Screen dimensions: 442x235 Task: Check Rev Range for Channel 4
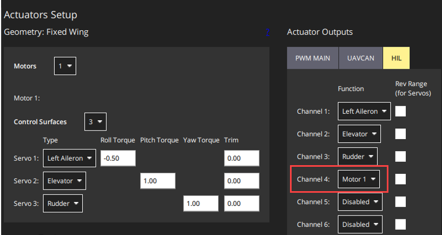(400, 179)
